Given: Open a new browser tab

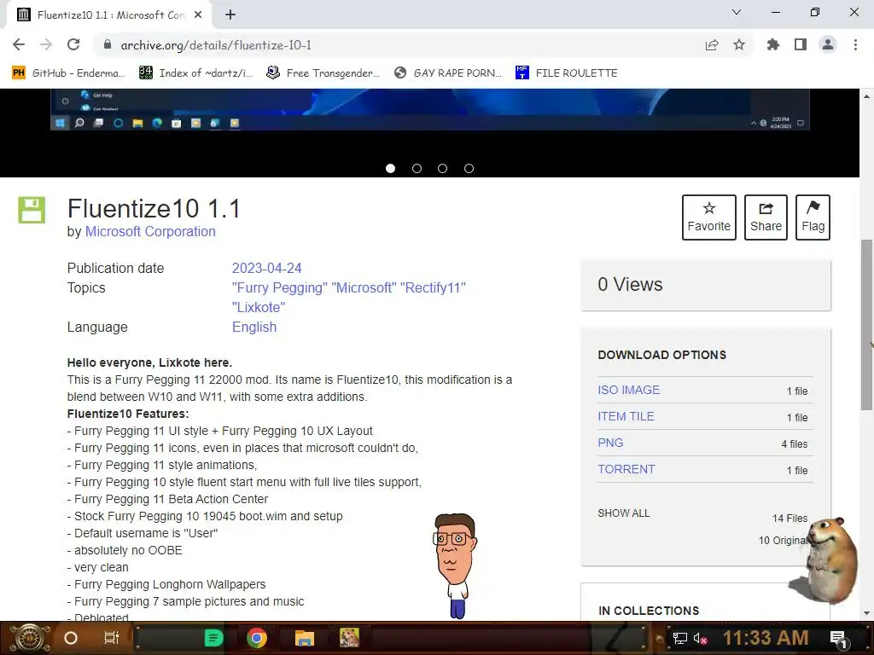Looking at the screenshot, I should pyautogui.click(x=230, y=14).
